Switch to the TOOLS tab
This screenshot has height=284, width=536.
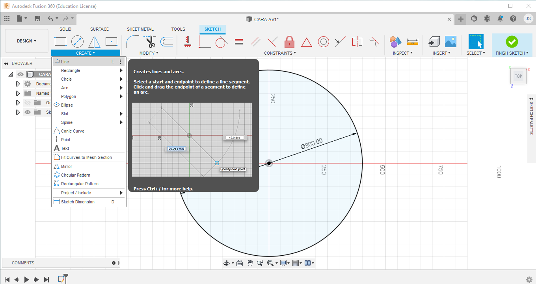click(178, 29)
